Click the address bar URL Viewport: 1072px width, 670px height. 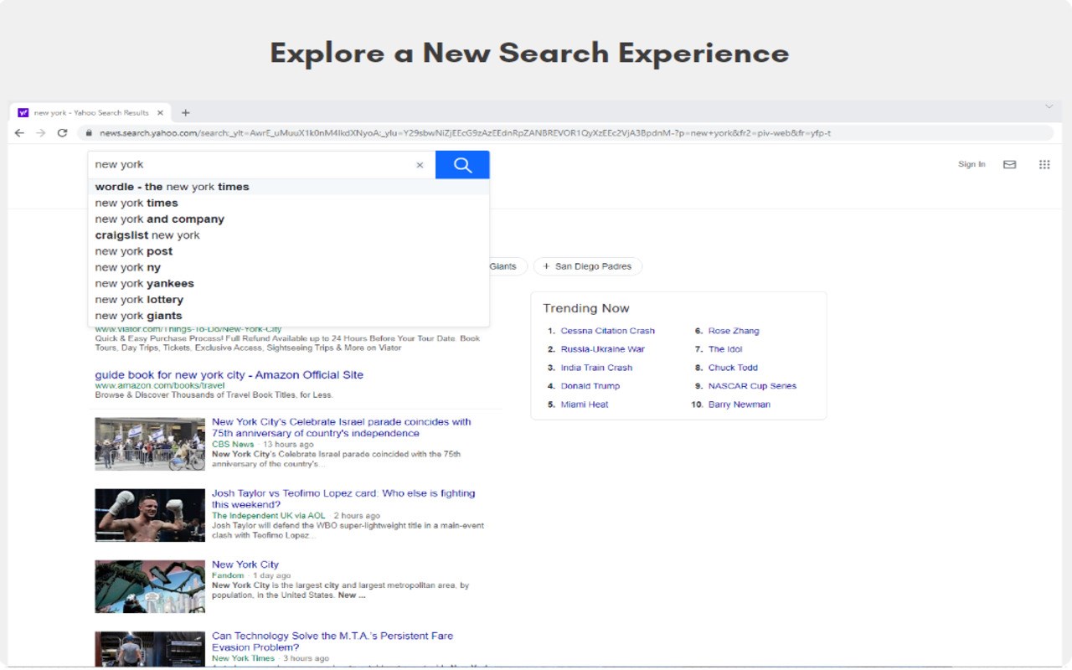pyautogui.click(x=465, y=133)
